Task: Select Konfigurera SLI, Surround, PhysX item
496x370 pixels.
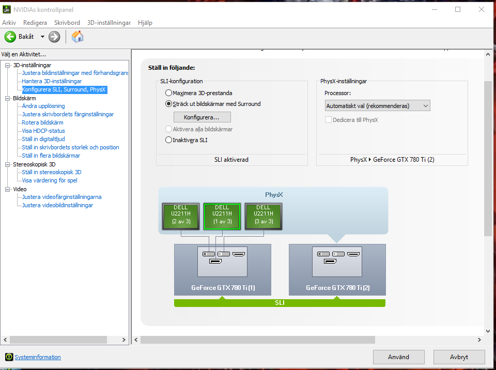Action: tap(64, 89)
